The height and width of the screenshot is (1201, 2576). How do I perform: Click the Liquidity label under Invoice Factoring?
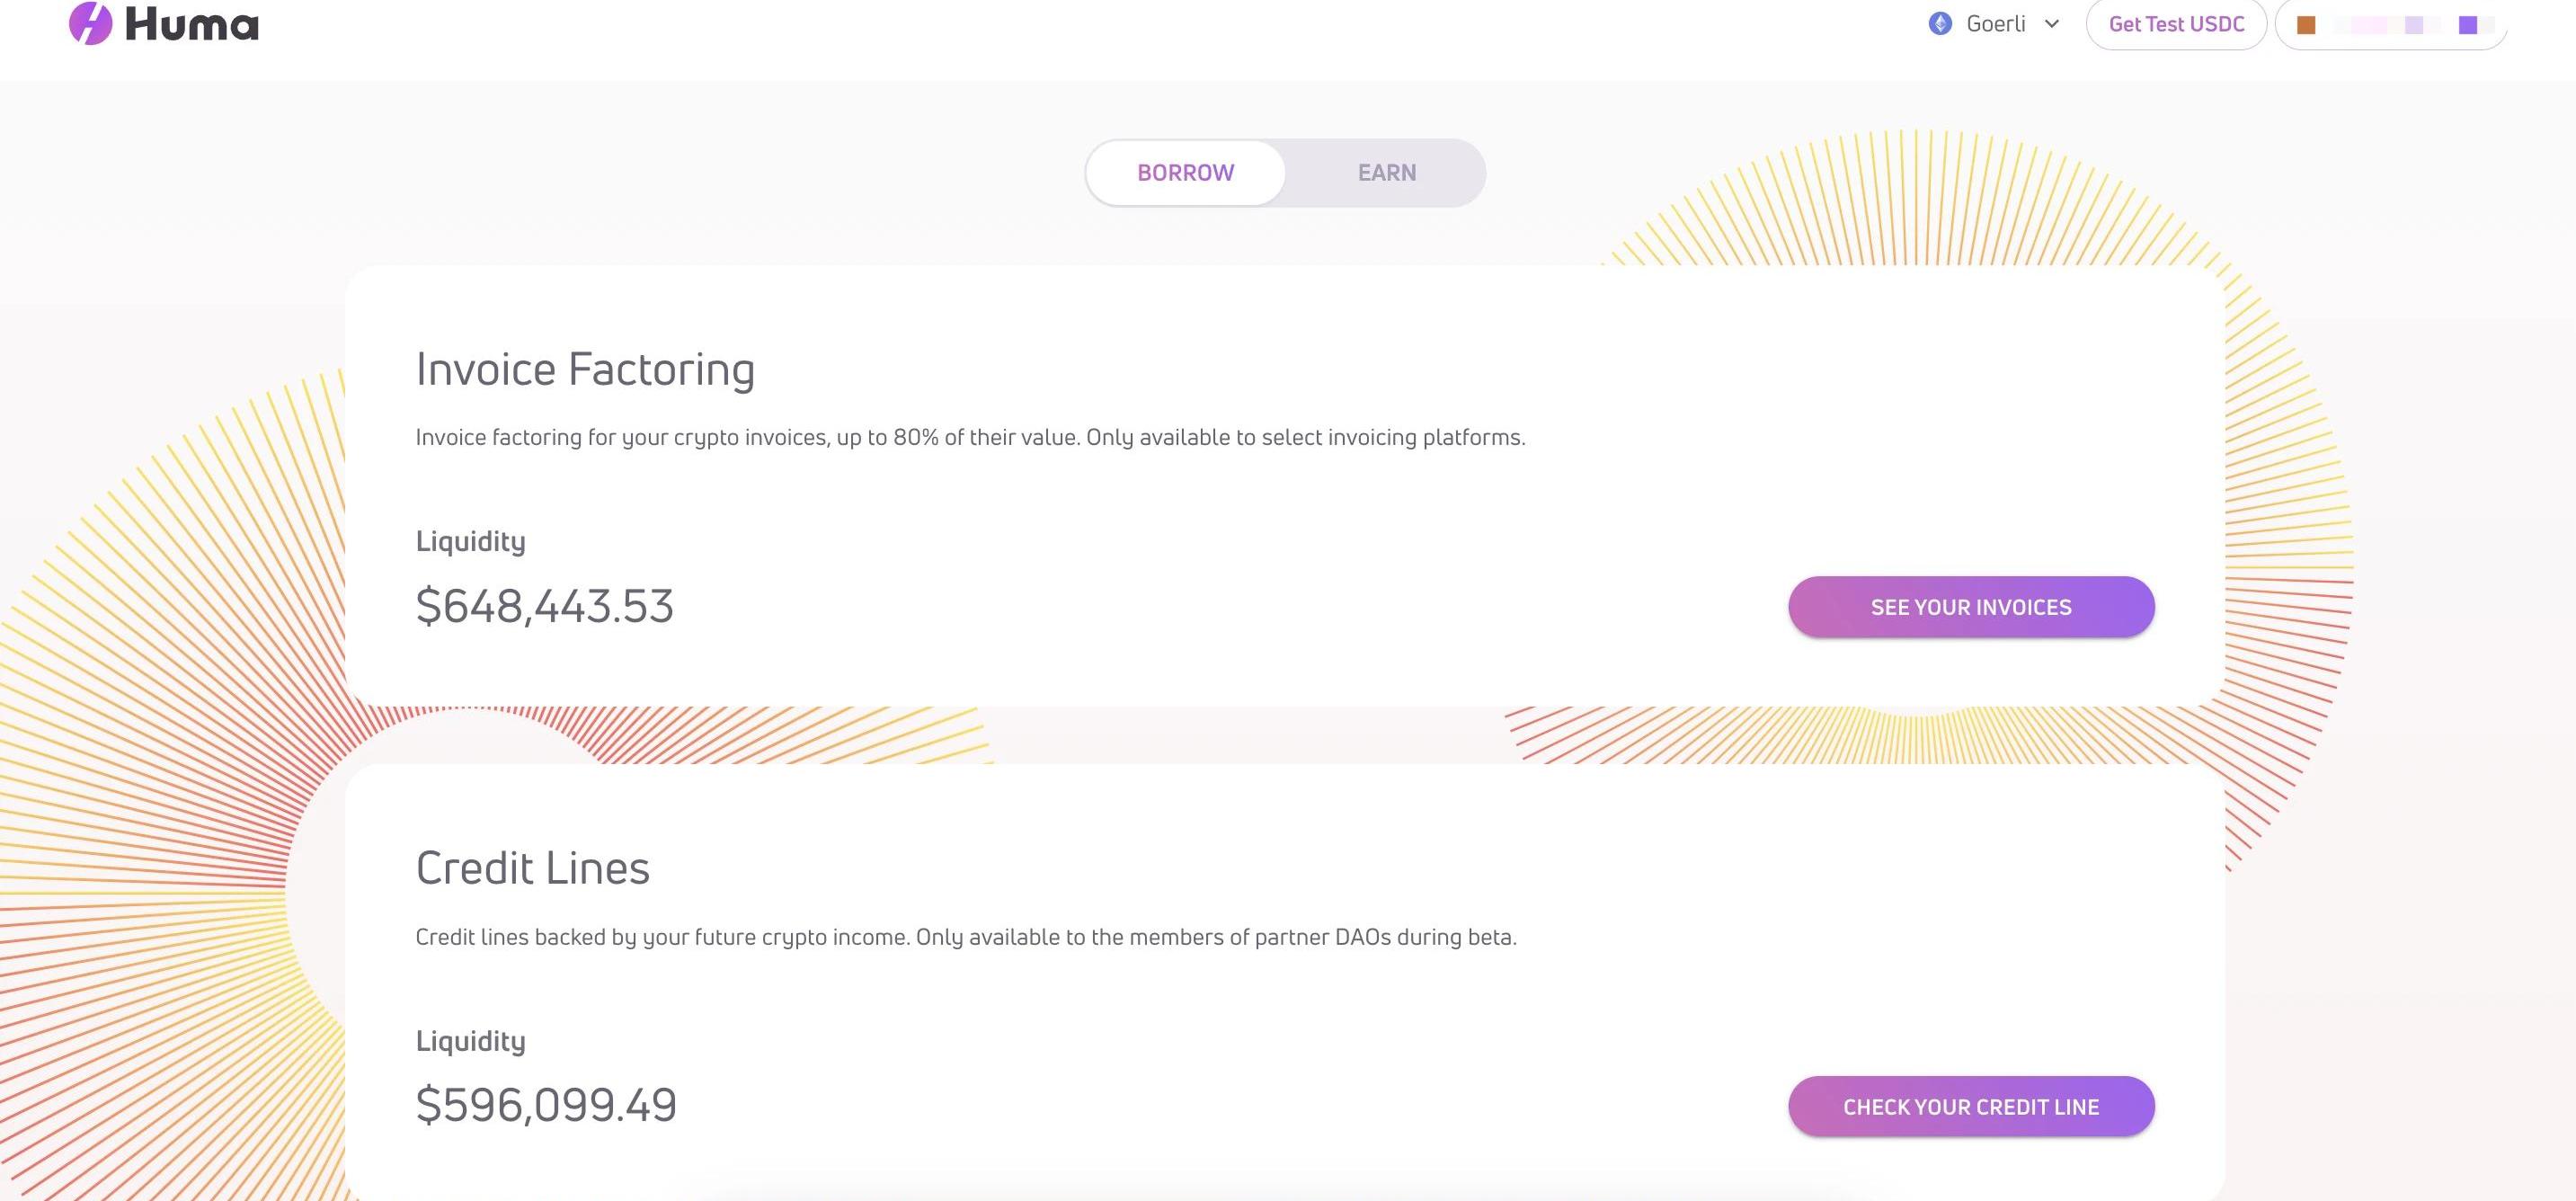tap(470, 541)
